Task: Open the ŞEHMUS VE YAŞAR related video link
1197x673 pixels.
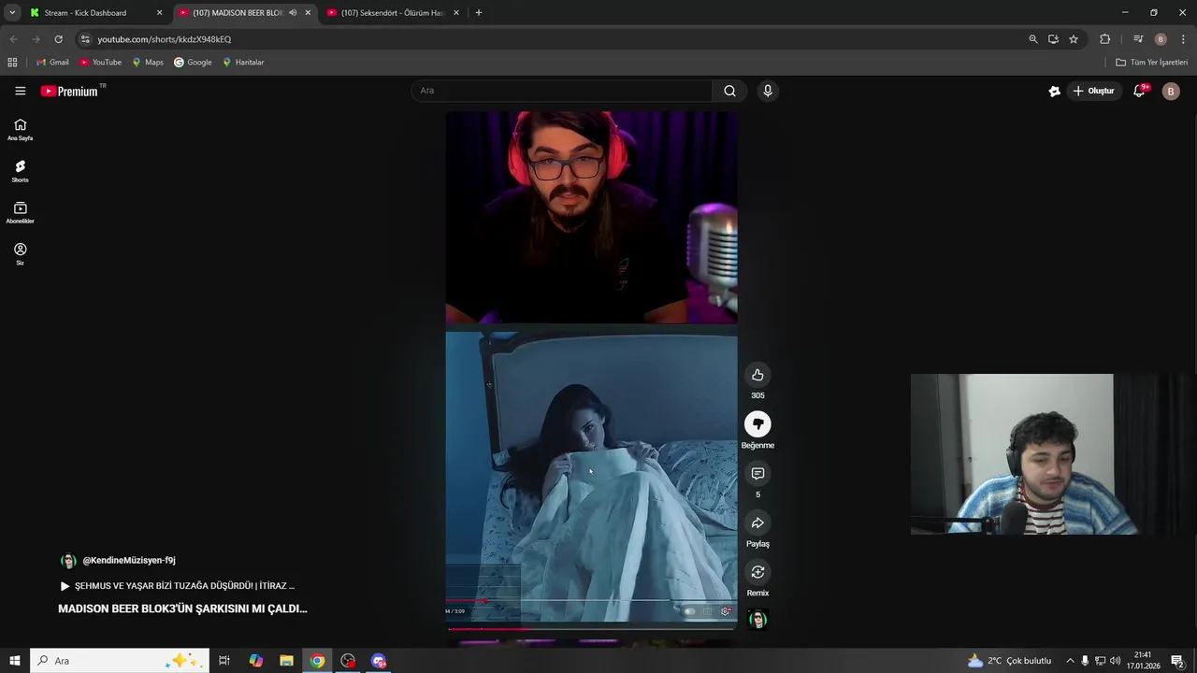Action: click(x=178, y=586)
